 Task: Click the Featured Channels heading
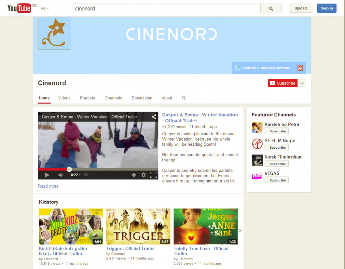[x=274, y=115]
